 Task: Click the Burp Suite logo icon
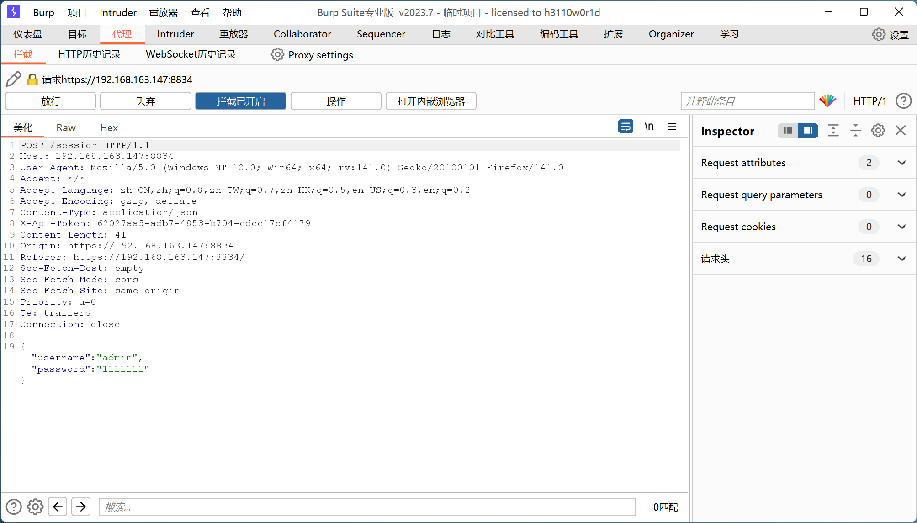click(14, 12)
